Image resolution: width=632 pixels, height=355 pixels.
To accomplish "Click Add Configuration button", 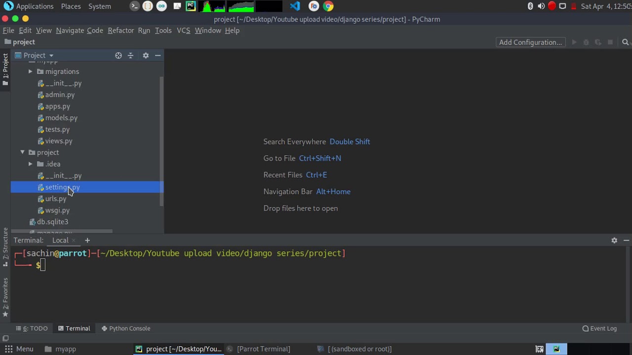I will click(x=531, y=42).
